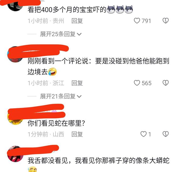This screenshot has height=172, width=178.
Task: Tap broken heart on Zhejiang comment
Action: coord(166,83)
